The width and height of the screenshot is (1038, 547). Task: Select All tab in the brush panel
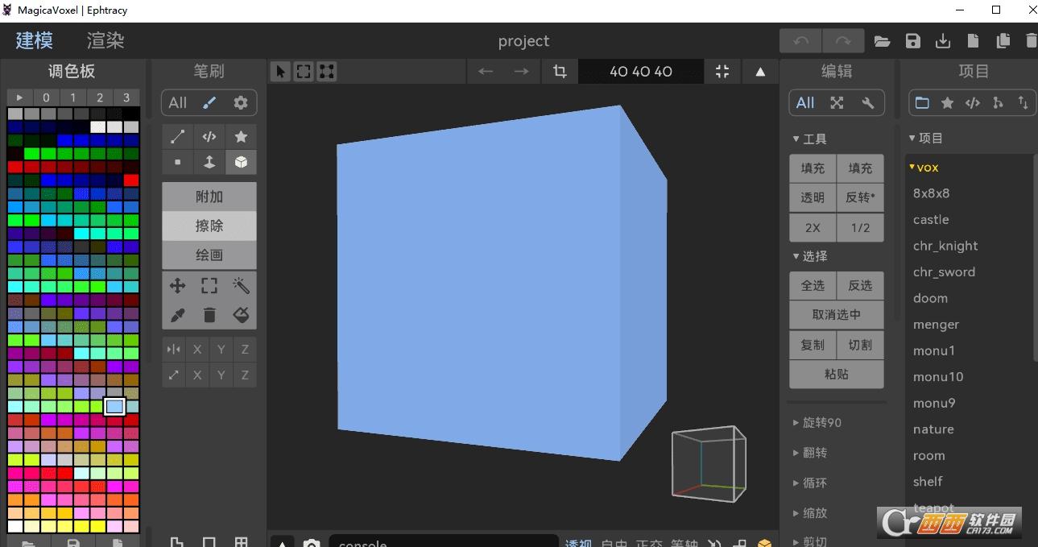pyautogui.click(x=178, y=102)
